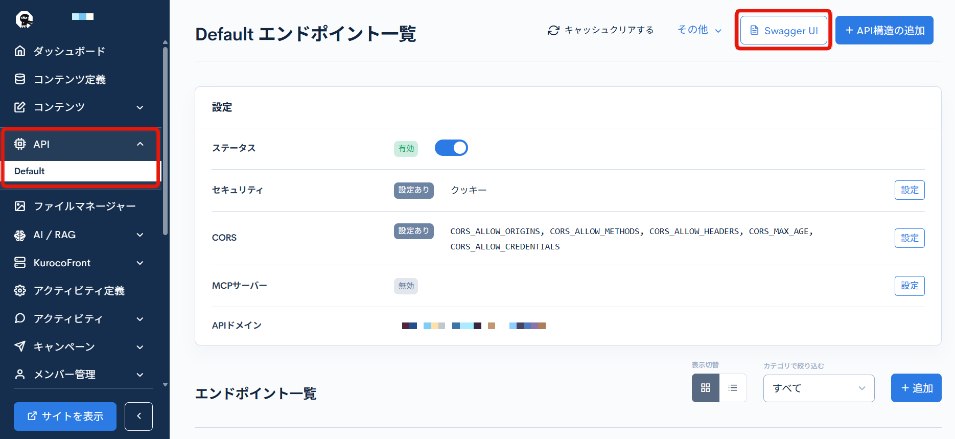
Task: Switch to list view display
Action: tap(733, 388)
